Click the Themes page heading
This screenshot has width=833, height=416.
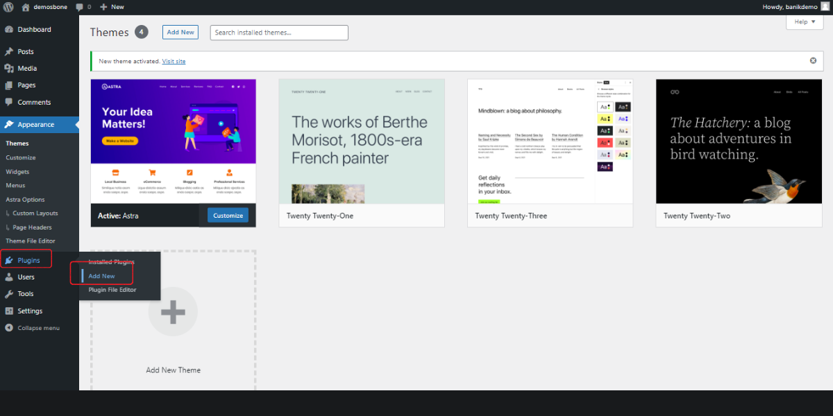pyautogui.click(x=110, y=32)
